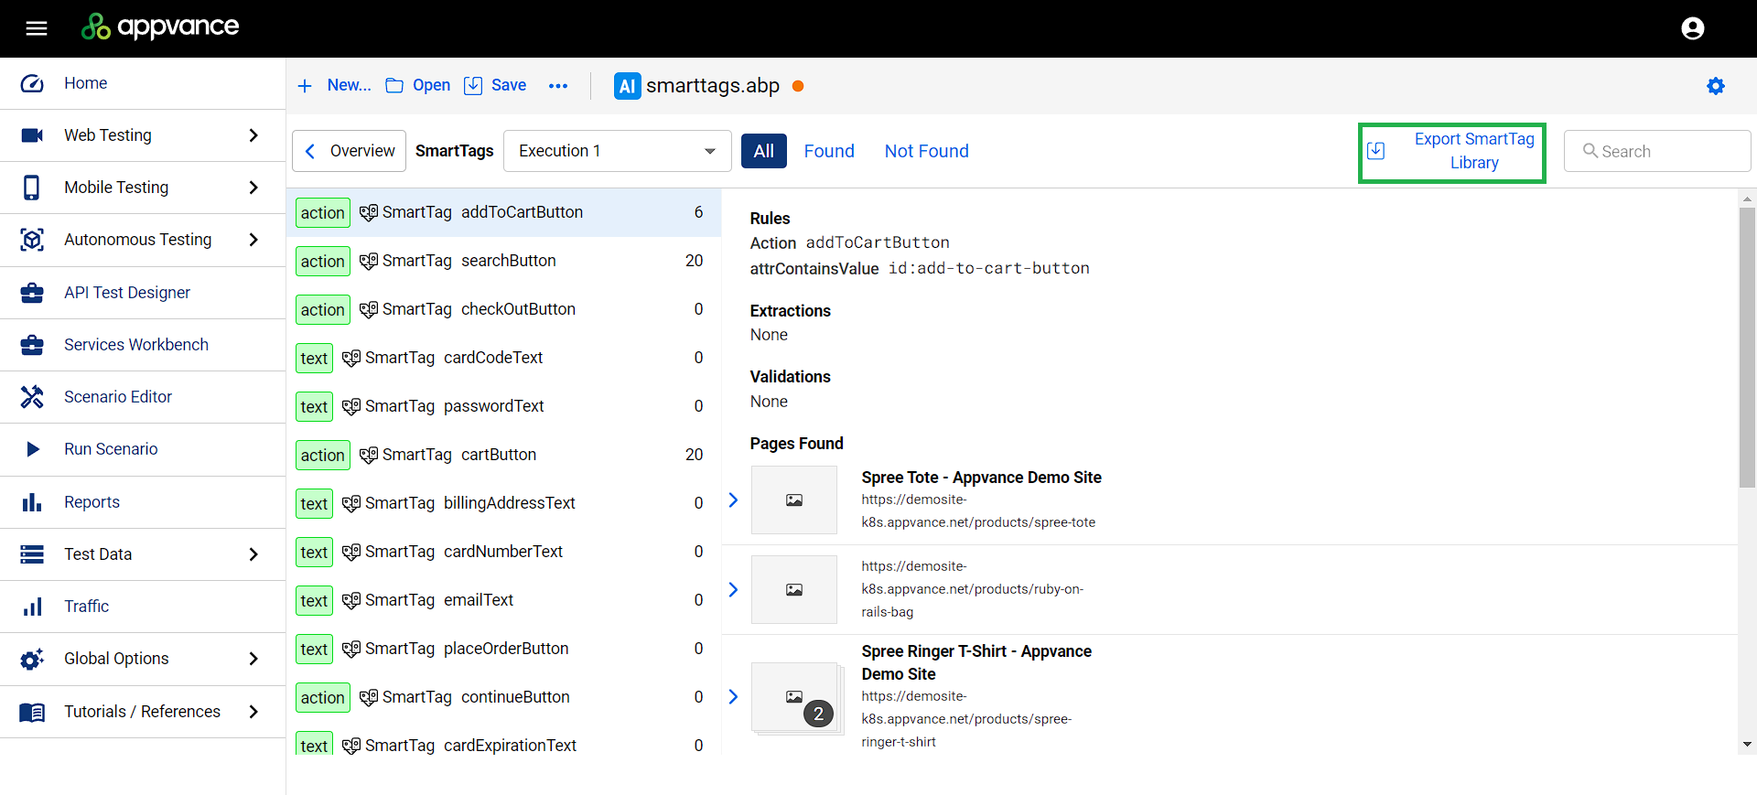This screenshot has height=795, width=1757.
Task: Click the Mobile Testing phone icon
Action: coord(32,188)
